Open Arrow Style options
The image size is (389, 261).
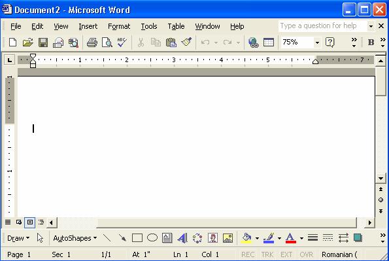[343, 238]
